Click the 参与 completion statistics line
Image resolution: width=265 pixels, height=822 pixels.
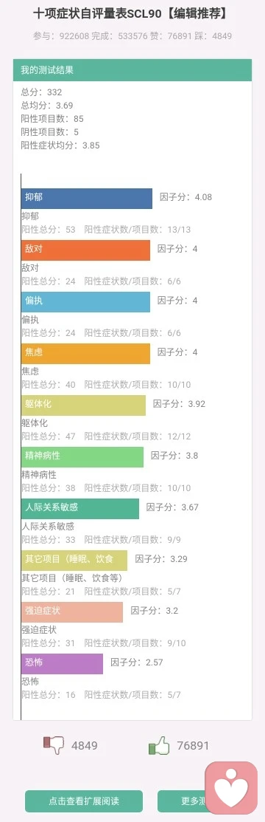click(x=132, y=36)
